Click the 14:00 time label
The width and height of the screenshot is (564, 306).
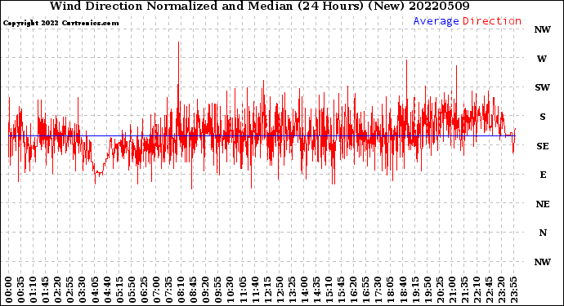[x=304, y=290]
